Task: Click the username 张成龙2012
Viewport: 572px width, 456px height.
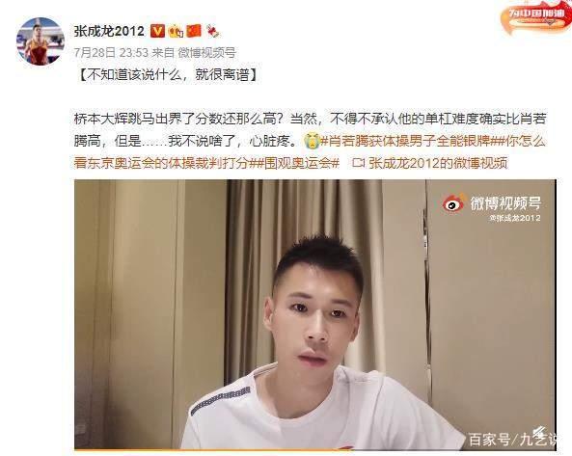Action: coord(109,31)
